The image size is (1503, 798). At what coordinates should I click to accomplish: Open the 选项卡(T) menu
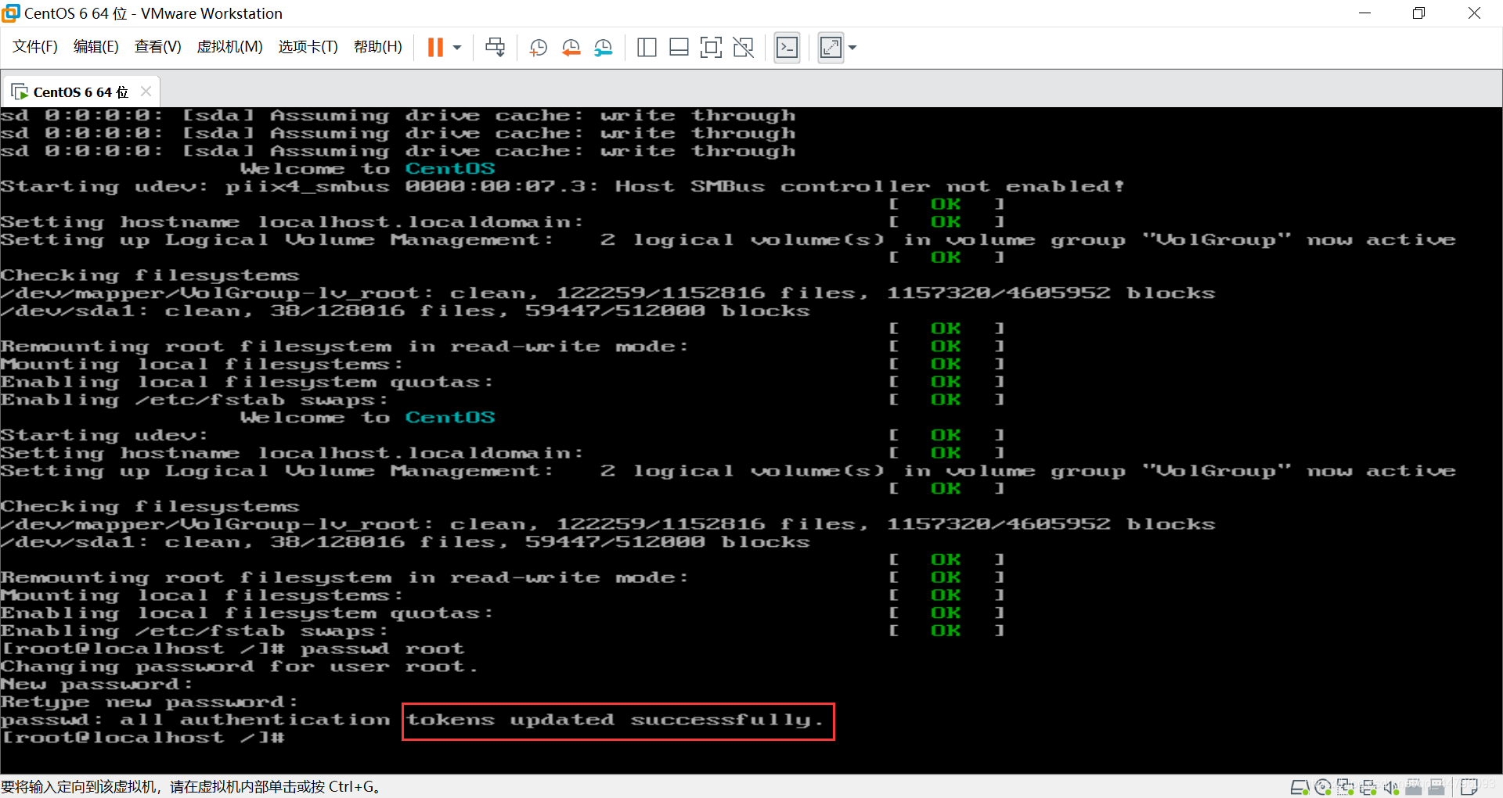tap(308, 47)
